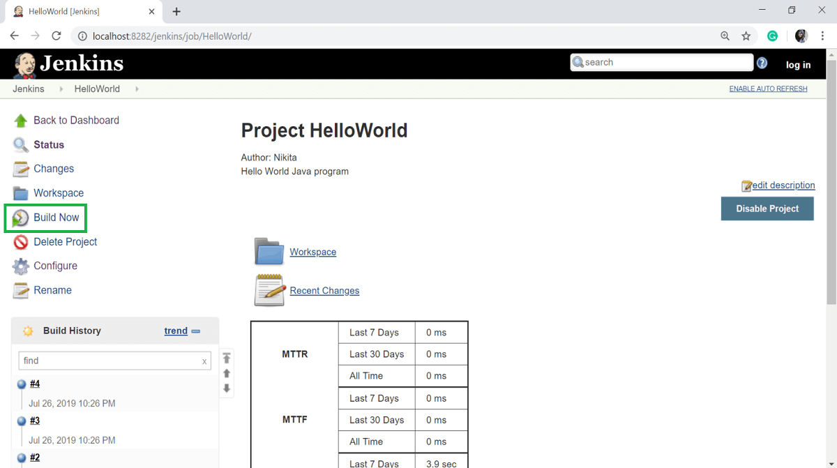837x468 pixels.
Task: Click the large Workspace folder icon in main panel
Action: click(269, 252)
